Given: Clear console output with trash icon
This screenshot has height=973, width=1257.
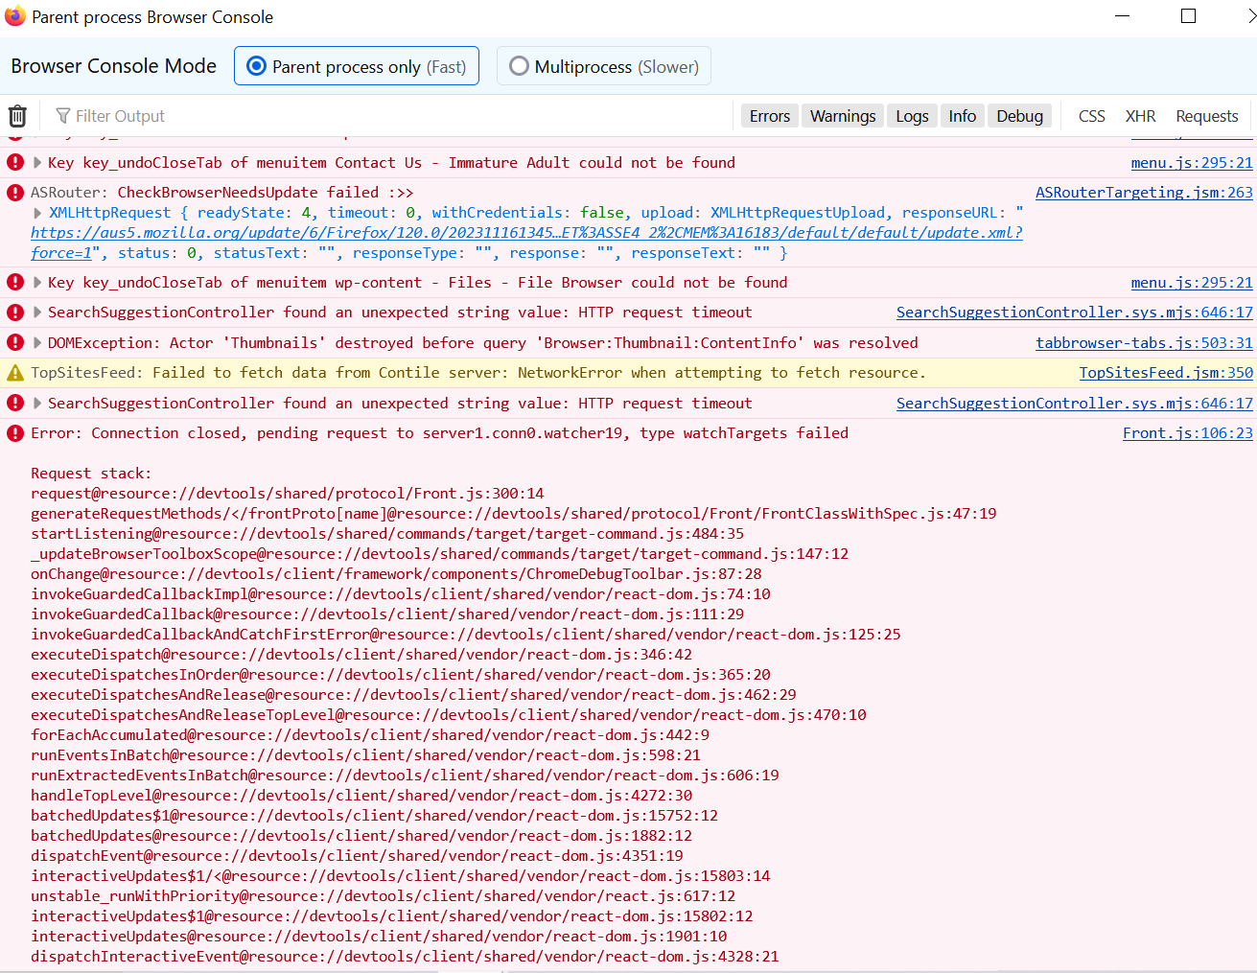Looking at the screenshot, I should click(x=17, y=116).
